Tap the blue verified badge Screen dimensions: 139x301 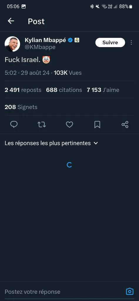coord(70,40)
